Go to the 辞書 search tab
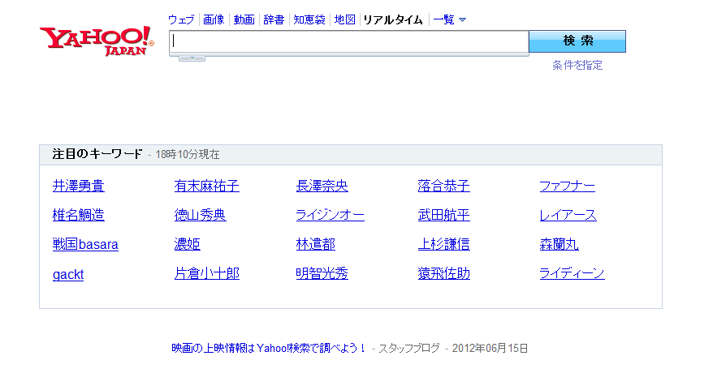Screen dimensions: 713x373 coord(274,19)
